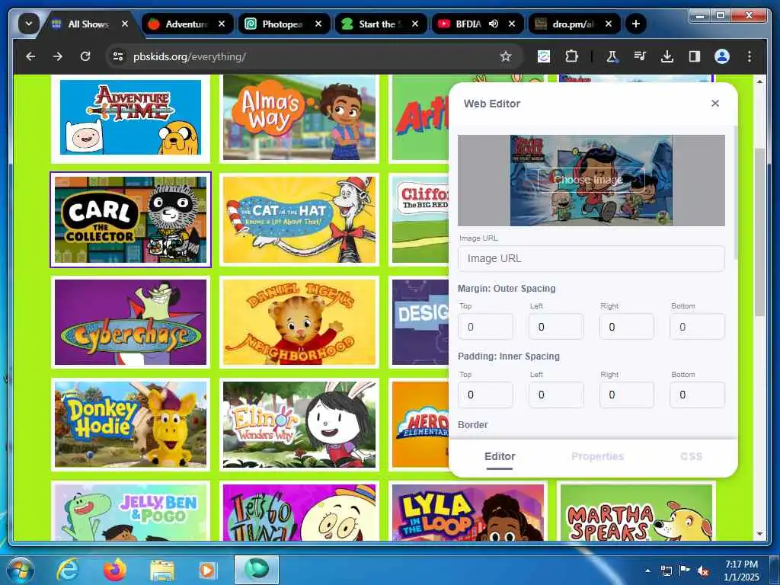Open site information icon in address bar
780x585 pixels.
pyautogui.click(x=118, y=56)
